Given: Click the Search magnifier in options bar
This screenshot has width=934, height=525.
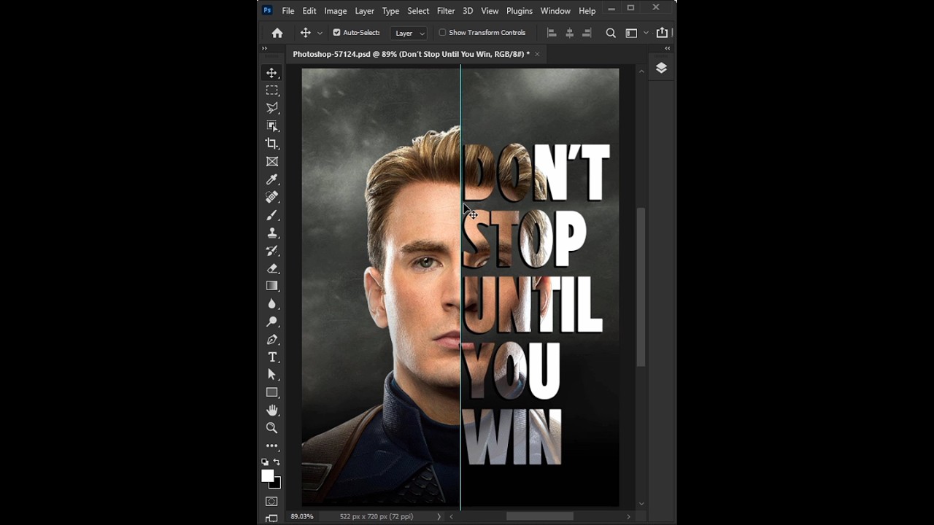Looking at the screenshot, I should pos(611,33).
